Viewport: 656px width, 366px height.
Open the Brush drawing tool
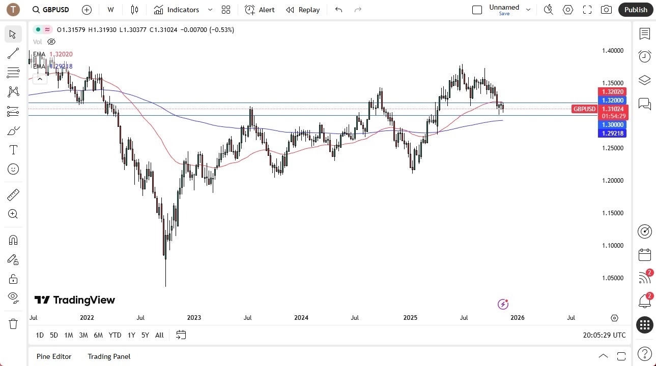tap(13, 130)
